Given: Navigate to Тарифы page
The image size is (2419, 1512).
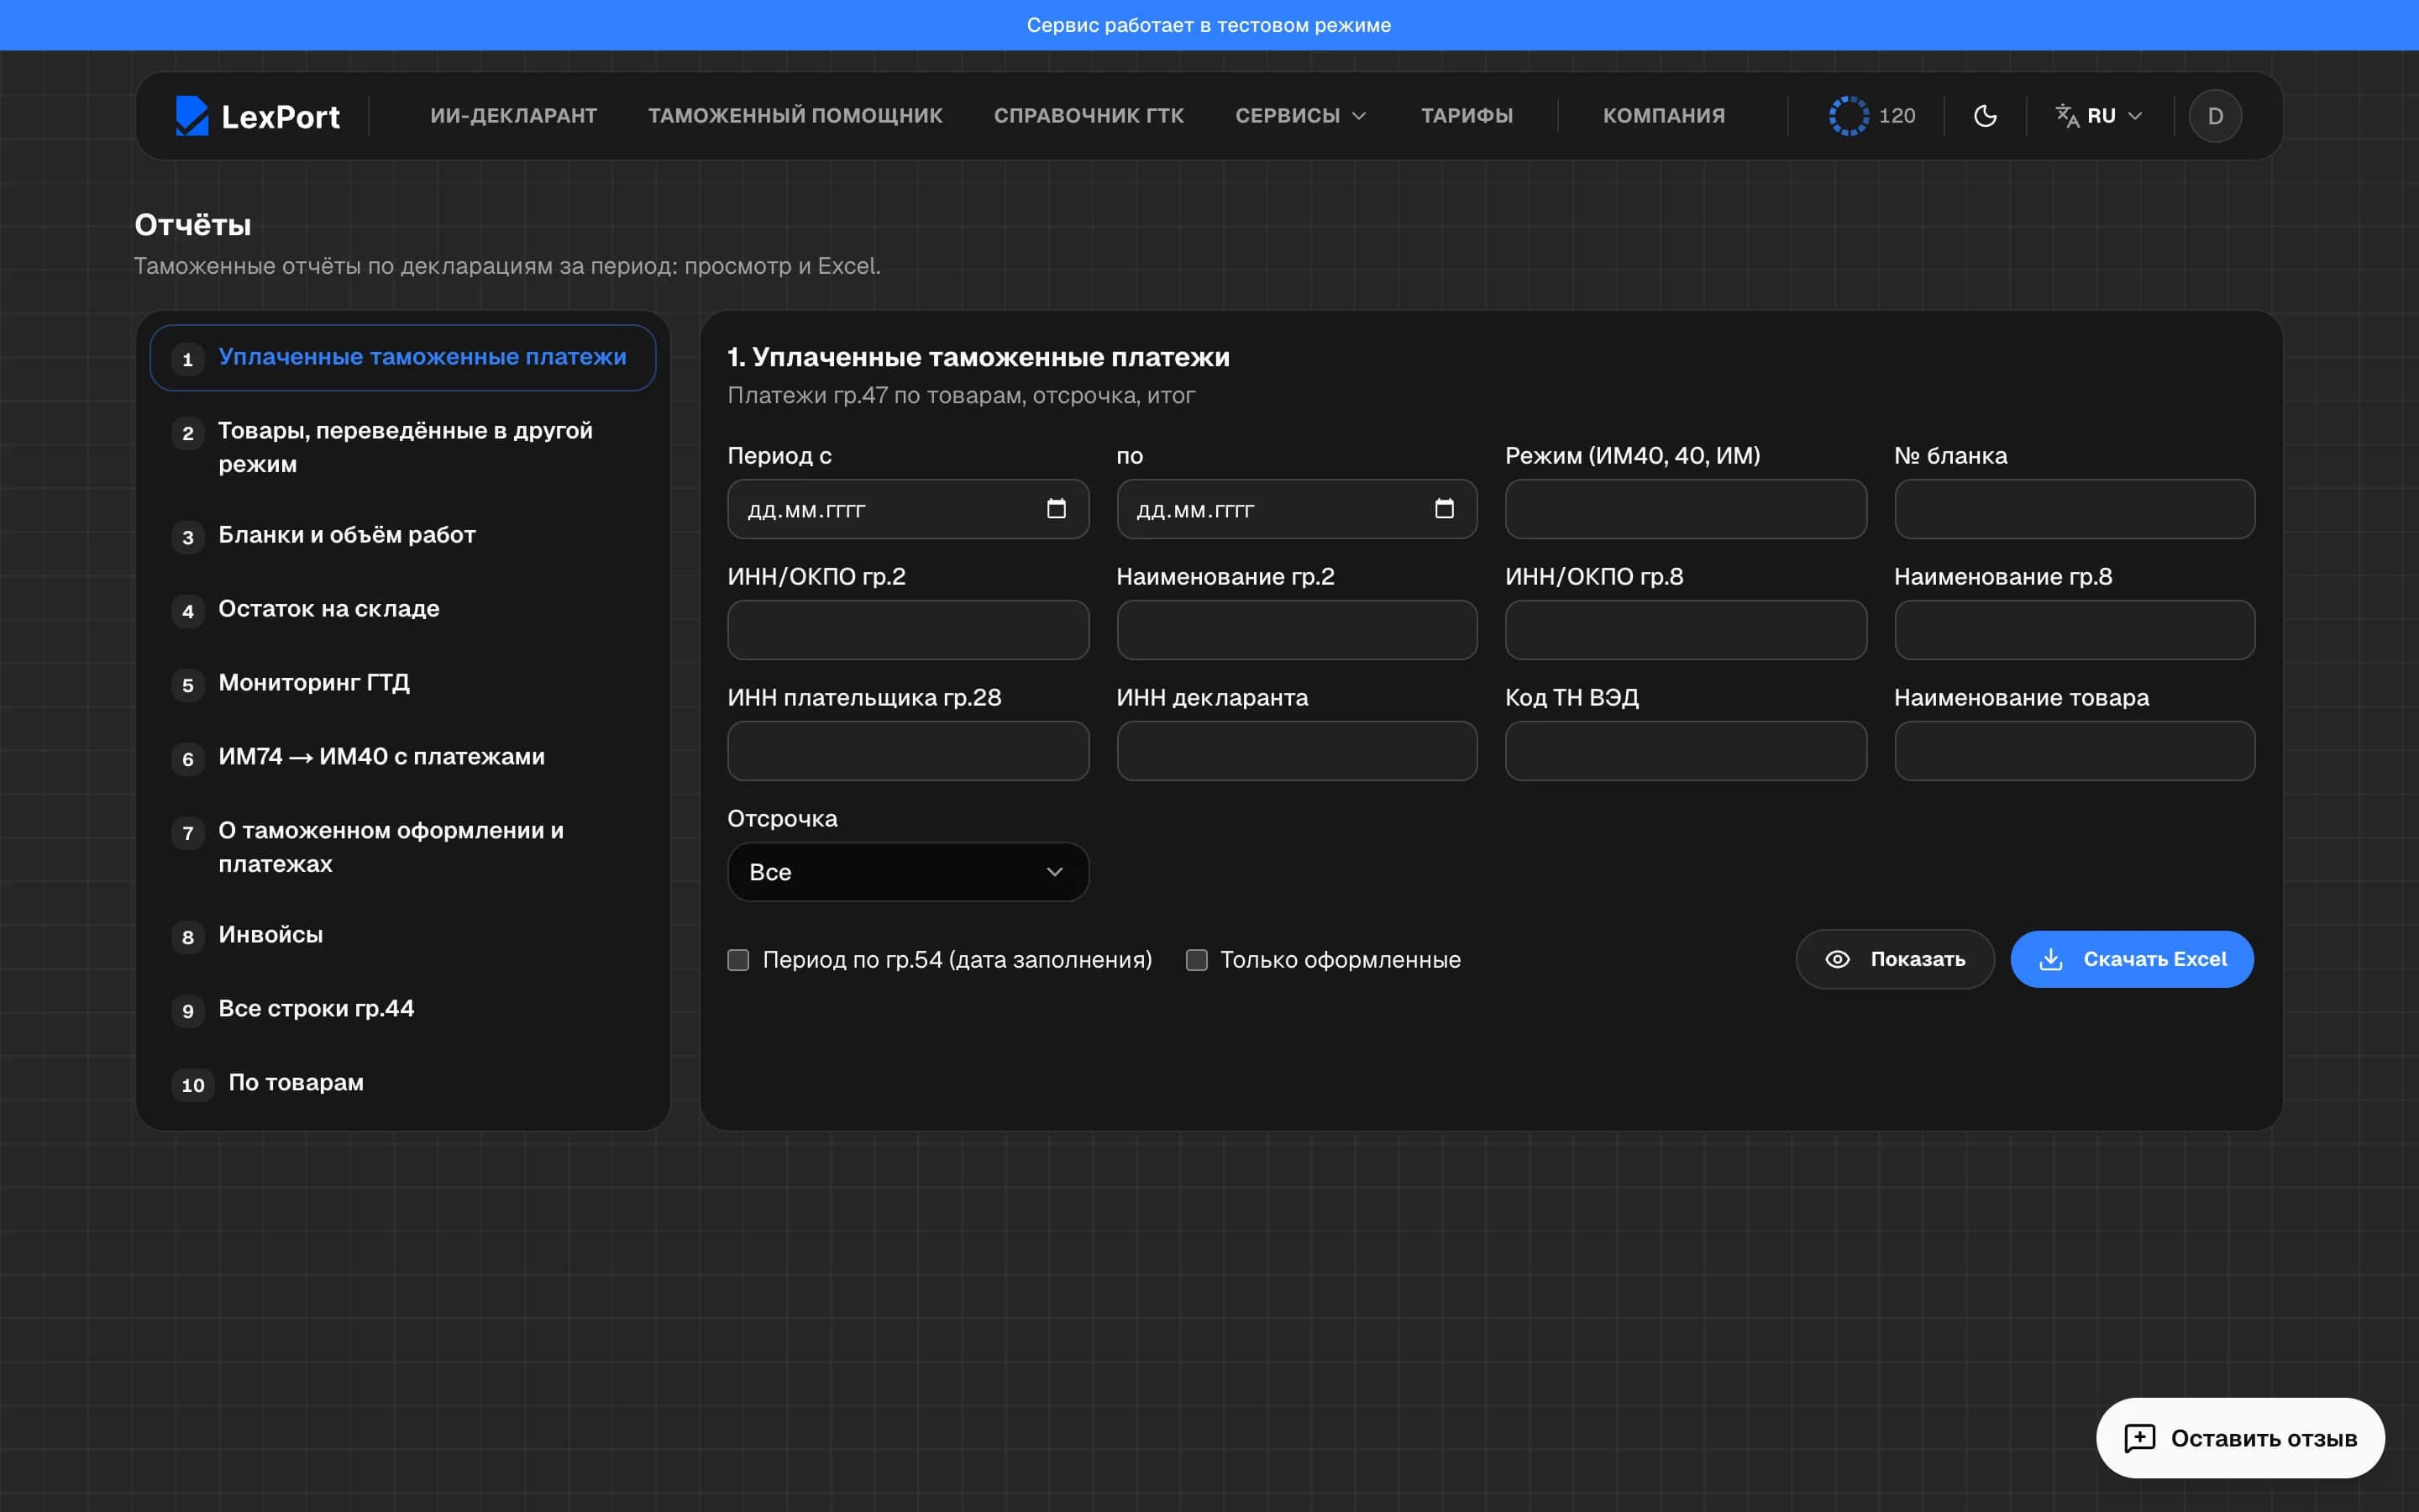Looking at the screenshot, I should pyautogui.click(x=1467, y=116).
